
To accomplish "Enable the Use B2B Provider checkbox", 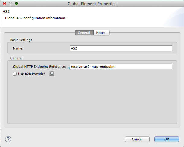I will tap(15, 74).
